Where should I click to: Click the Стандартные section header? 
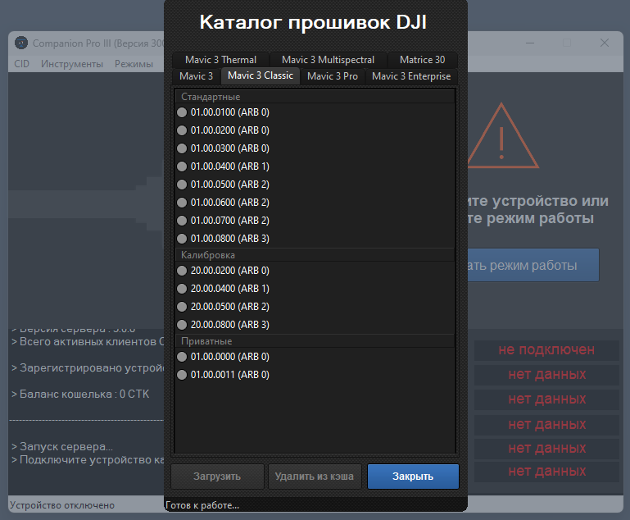click(x=315, y=97)
